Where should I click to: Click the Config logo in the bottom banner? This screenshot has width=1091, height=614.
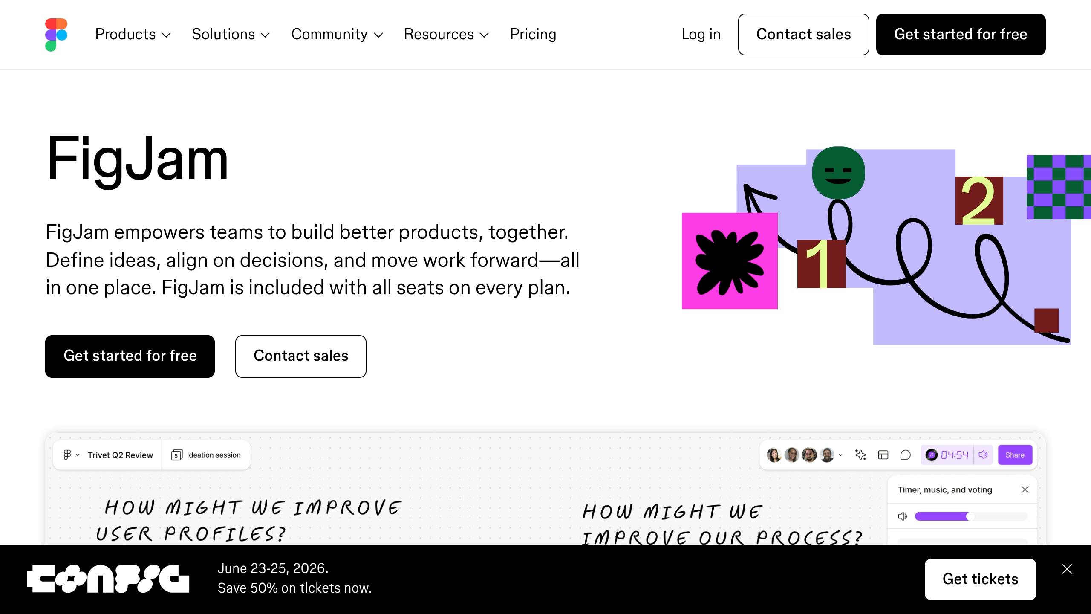click(x=108, y=579)
